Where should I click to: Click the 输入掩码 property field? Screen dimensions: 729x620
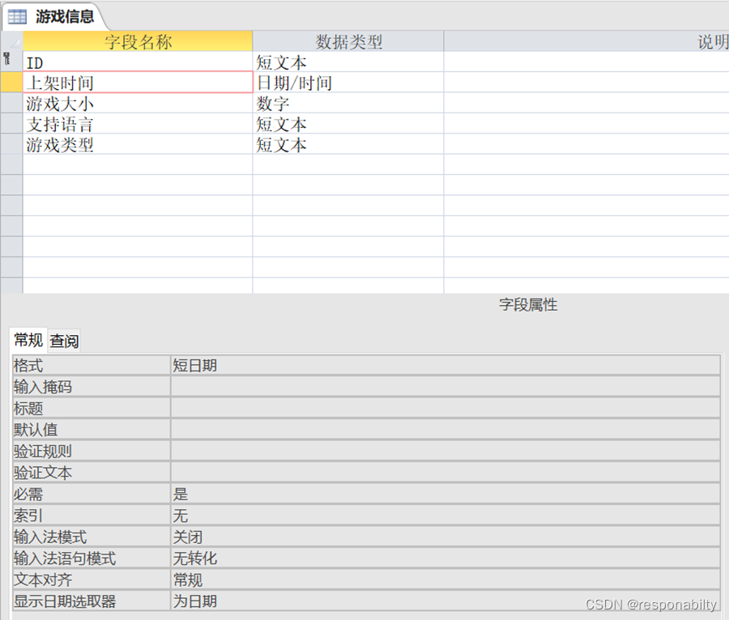pos(446,386)
